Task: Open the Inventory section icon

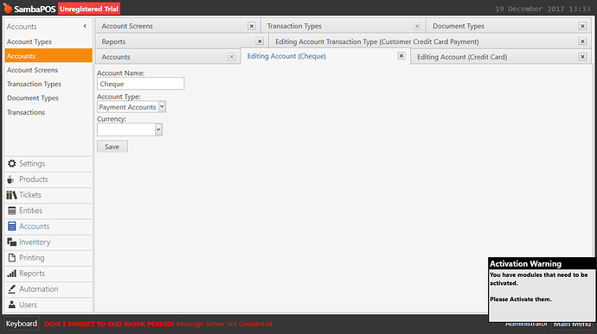Action: [x=12, y=242]
